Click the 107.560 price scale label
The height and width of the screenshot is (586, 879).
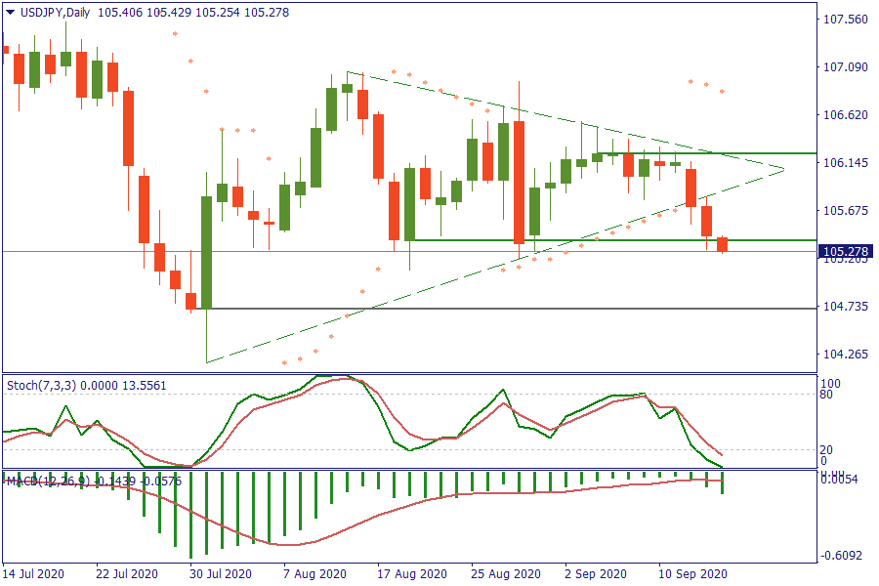pos(845,20)
